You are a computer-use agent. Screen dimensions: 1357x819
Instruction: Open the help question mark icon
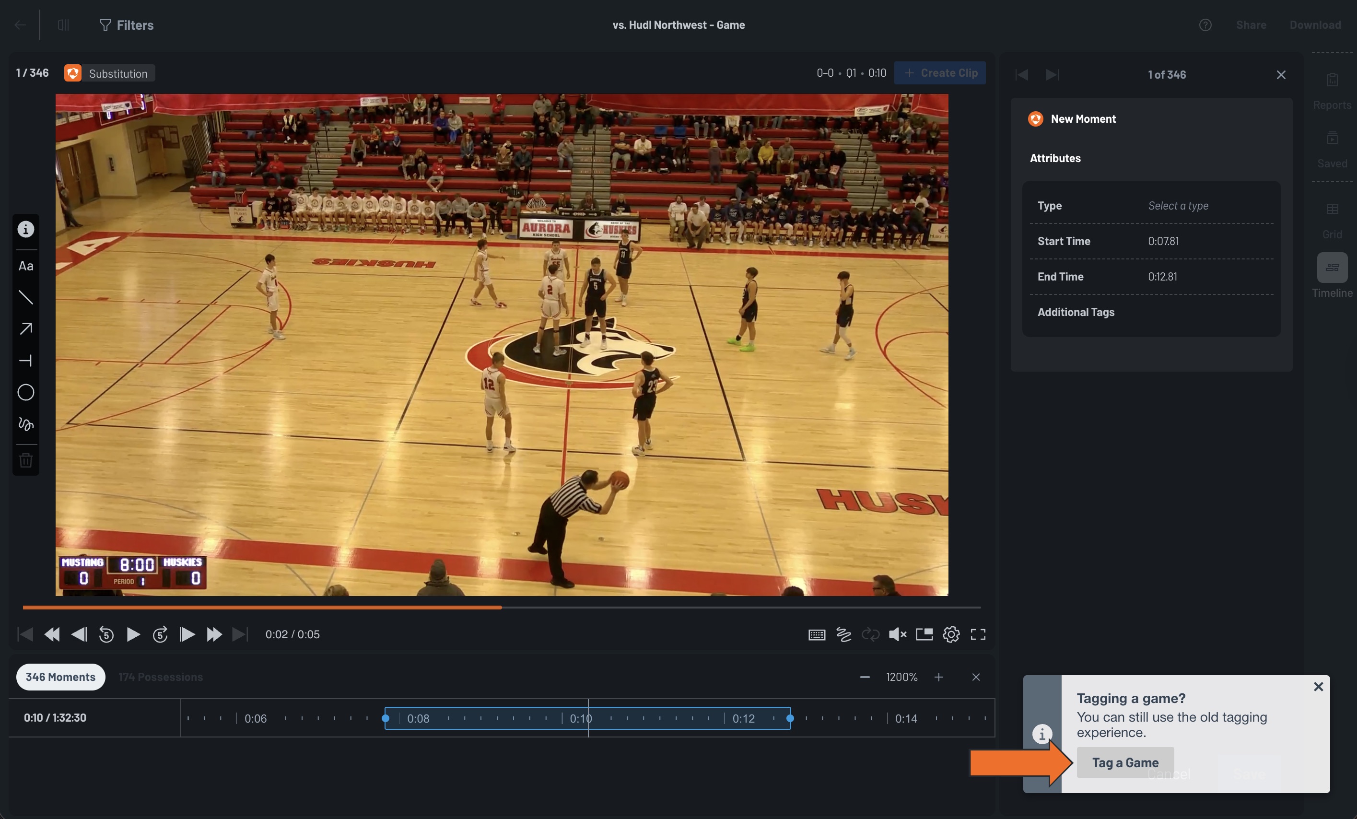pos(1205,25)
